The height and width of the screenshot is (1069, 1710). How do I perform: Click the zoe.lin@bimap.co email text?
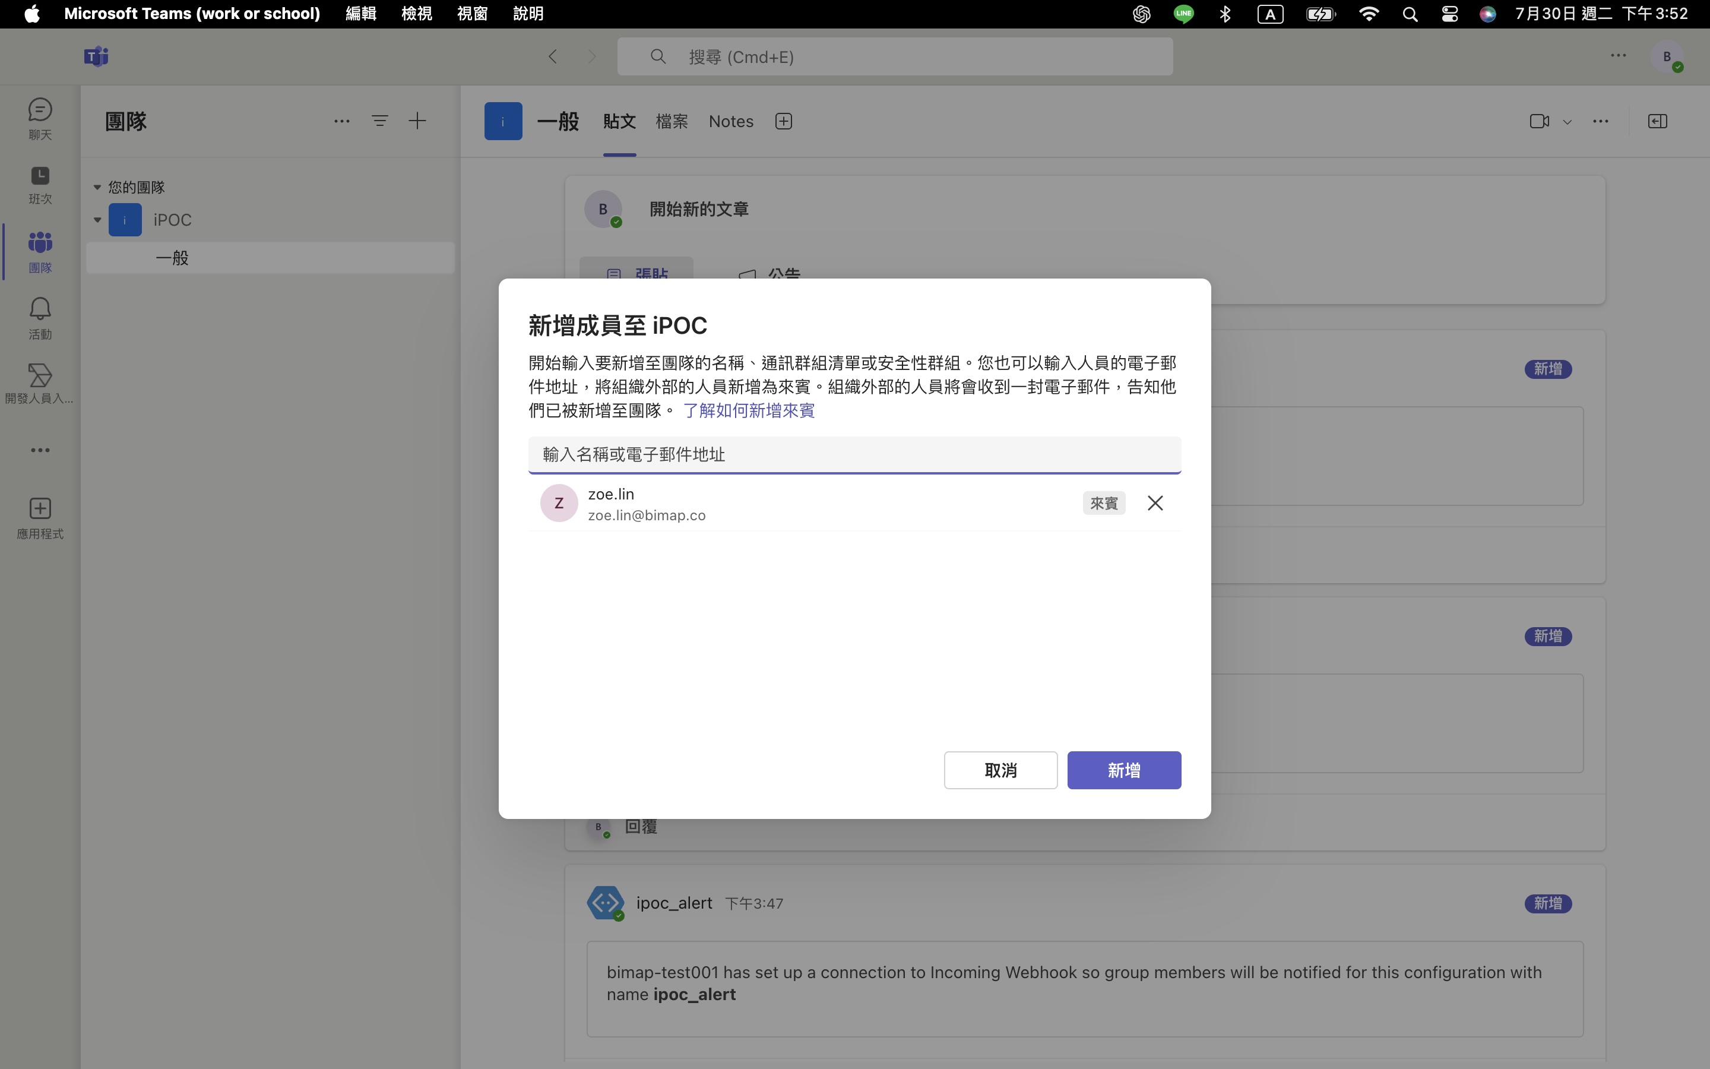pos(647,515)
